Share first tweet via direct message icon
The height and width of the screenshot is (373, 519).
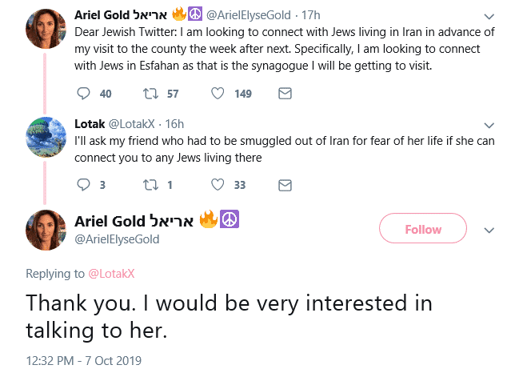(x=284, y=94)
